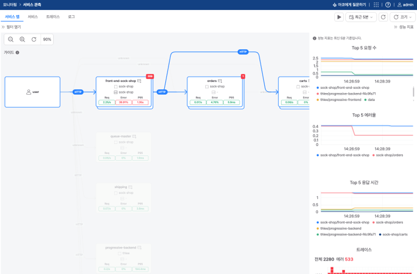This screenshot has height=274, width=417.
Task: Click front-end-sock-shop P95 1.35s value
Action: coord(140,102)
